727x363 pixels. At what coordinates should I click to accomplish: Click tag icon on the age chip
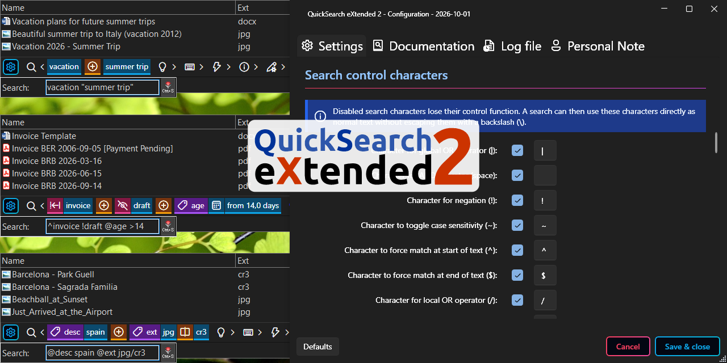(182, 206)
